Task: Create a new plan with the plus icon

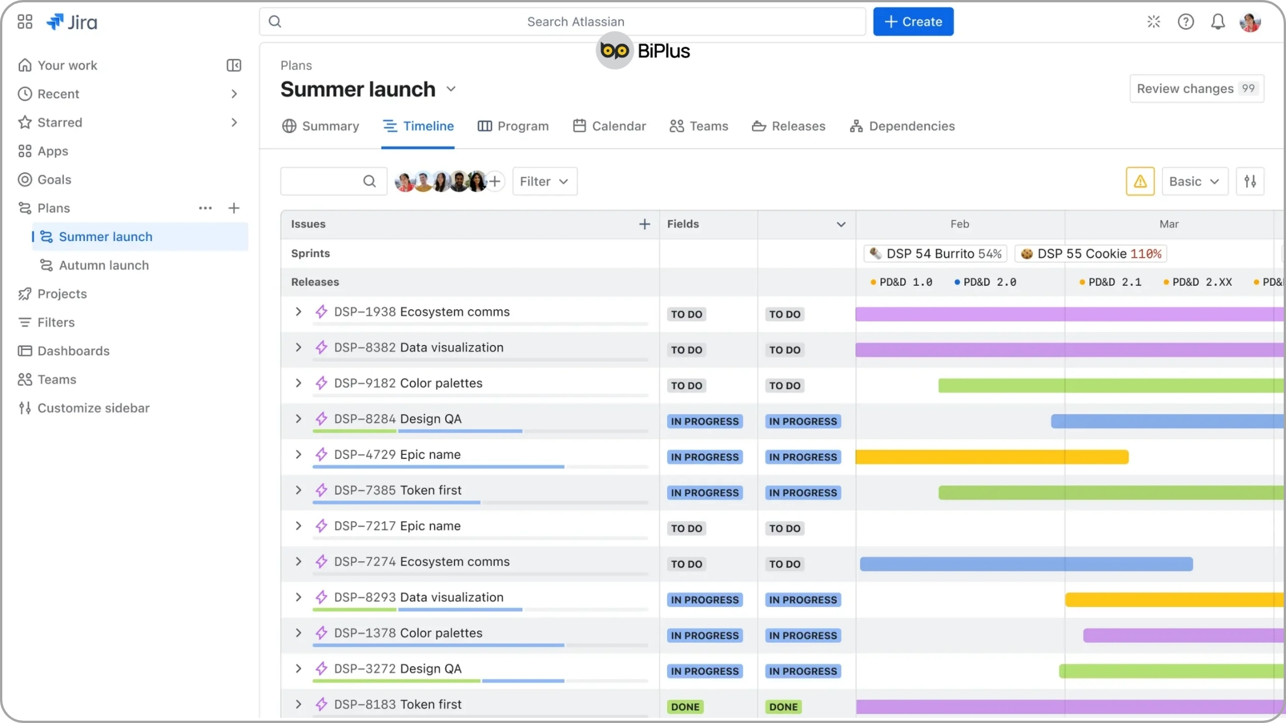Action: pyautogui.click(x=234, y=208)
